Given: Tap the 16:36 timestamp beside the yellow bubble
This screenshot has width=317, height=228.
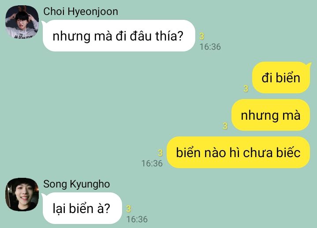Looking at the screenshot, I should coord(152,163).
